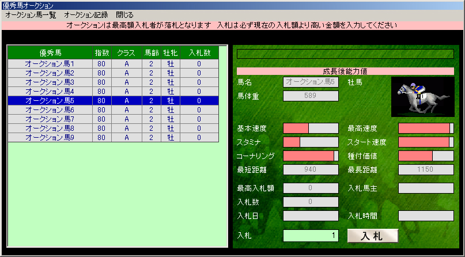Click the 馬体重 weight field

(311, 96)
